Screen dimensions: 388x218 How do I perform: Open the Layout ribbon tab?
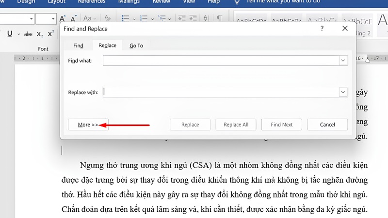[57, 1]
